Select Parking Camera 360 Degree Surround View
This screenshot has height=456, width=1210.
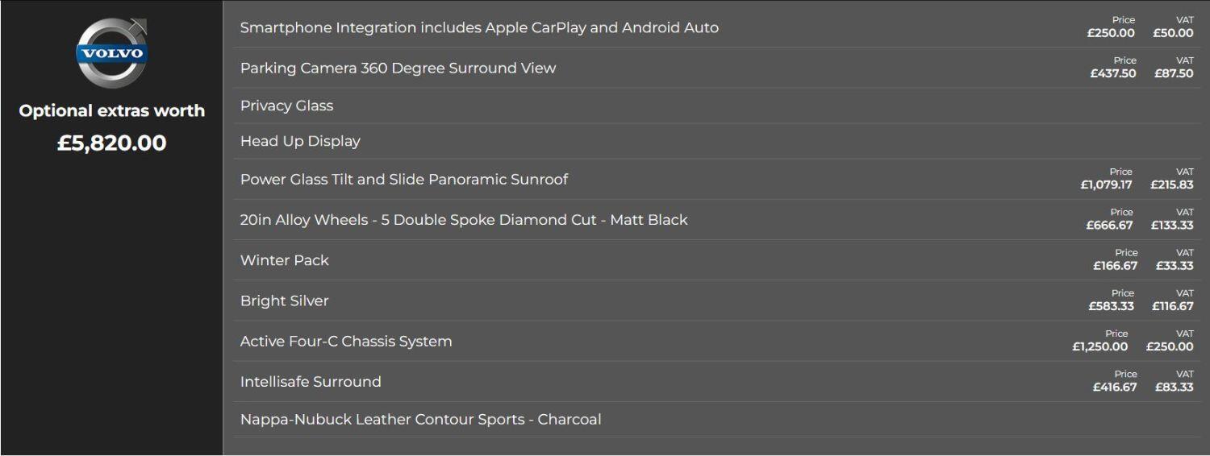[717, 68]
